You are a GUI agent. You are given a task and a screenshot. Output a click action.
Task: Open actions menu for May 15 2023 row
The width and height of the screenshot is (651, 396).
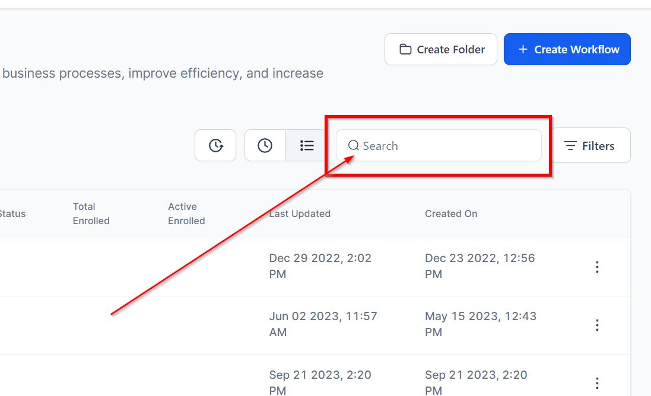tap(597, 325)
